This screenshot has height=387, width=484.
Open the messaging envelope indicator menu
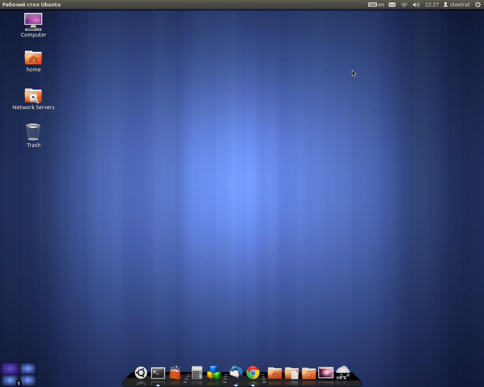coord(392,5)
